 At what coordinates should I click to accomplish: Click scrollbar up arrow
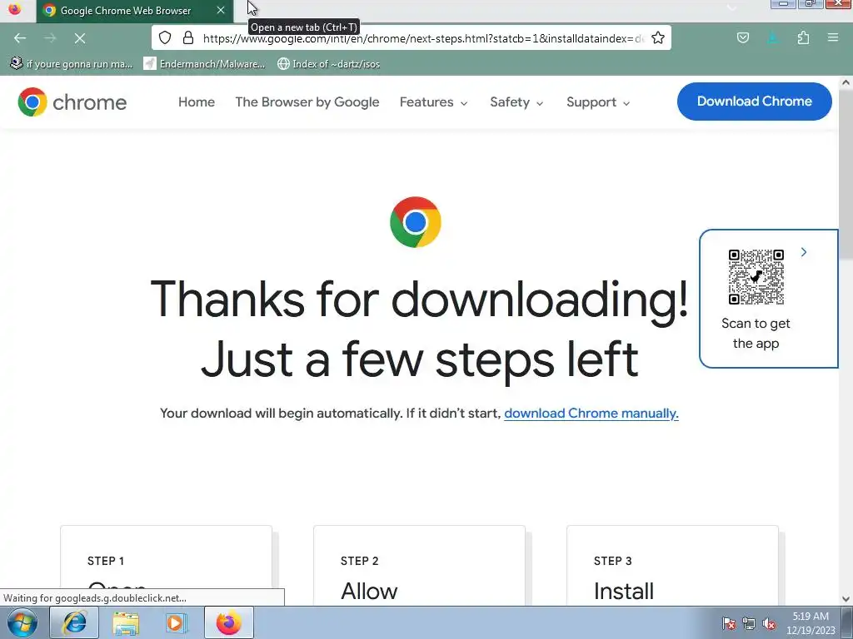coord(846,82)
